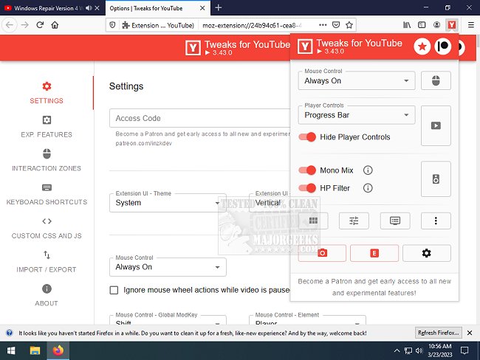Image resolution: width=480 pixels, height=360 pixels.
Task: Toggle the Hide Player Controls switch
Action: point(307,137)
